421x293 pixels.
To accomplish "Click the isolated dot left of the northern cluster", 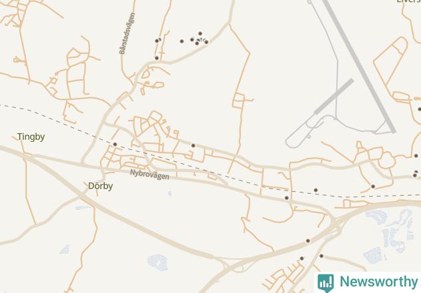I will [x=181, y=41].
